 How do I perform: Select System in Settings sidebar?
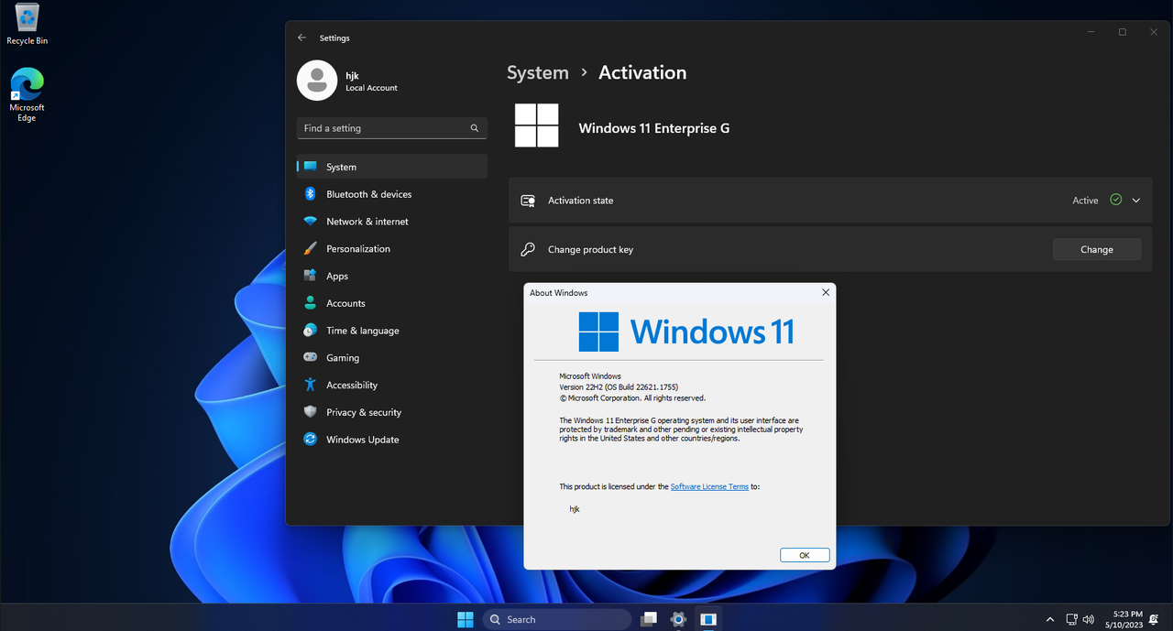(x=391, y=167)
